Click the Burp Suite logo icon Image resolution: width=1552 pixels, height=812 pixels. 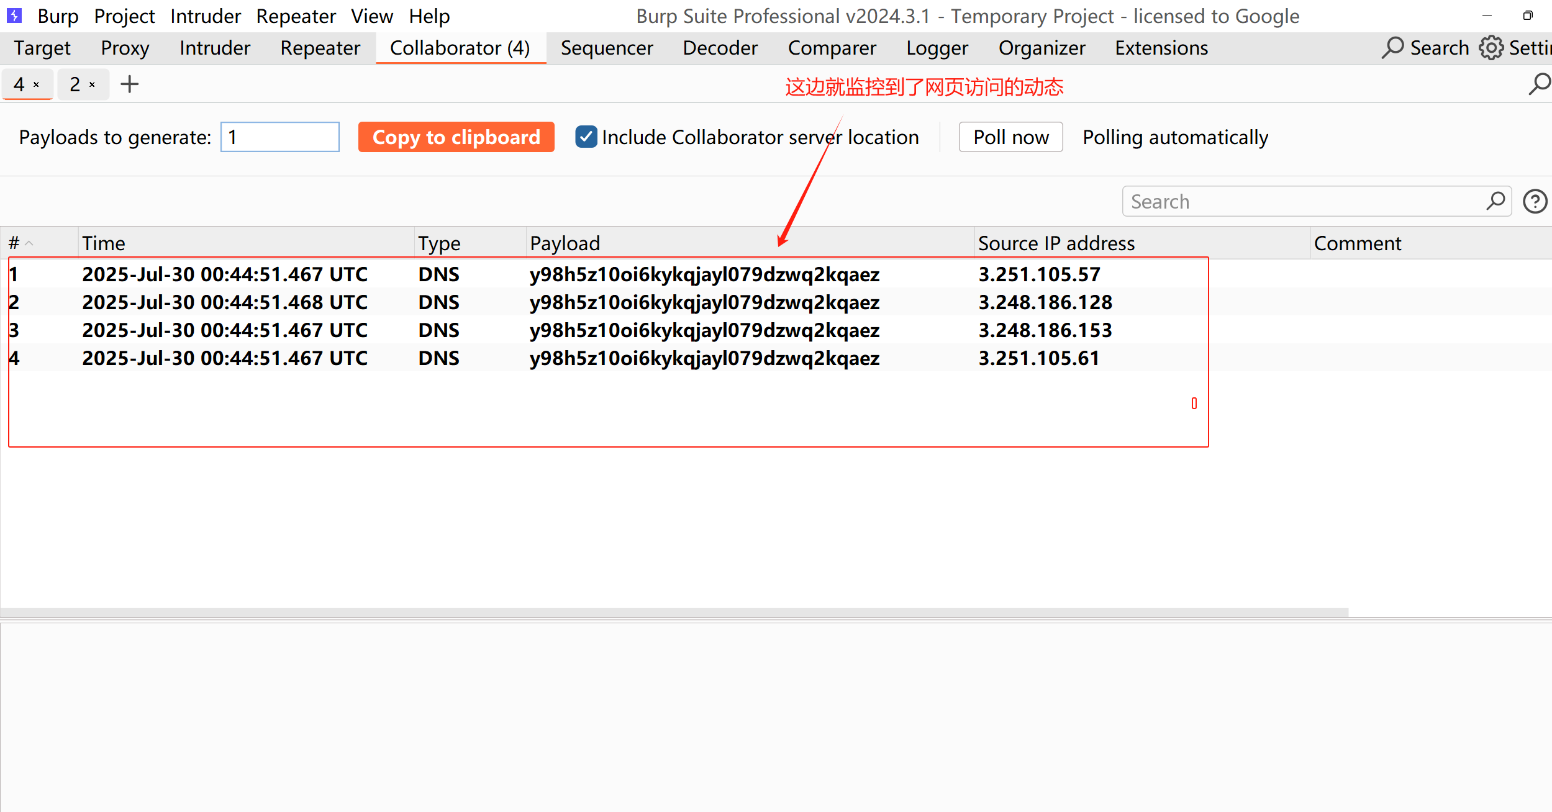coord(14,15)
